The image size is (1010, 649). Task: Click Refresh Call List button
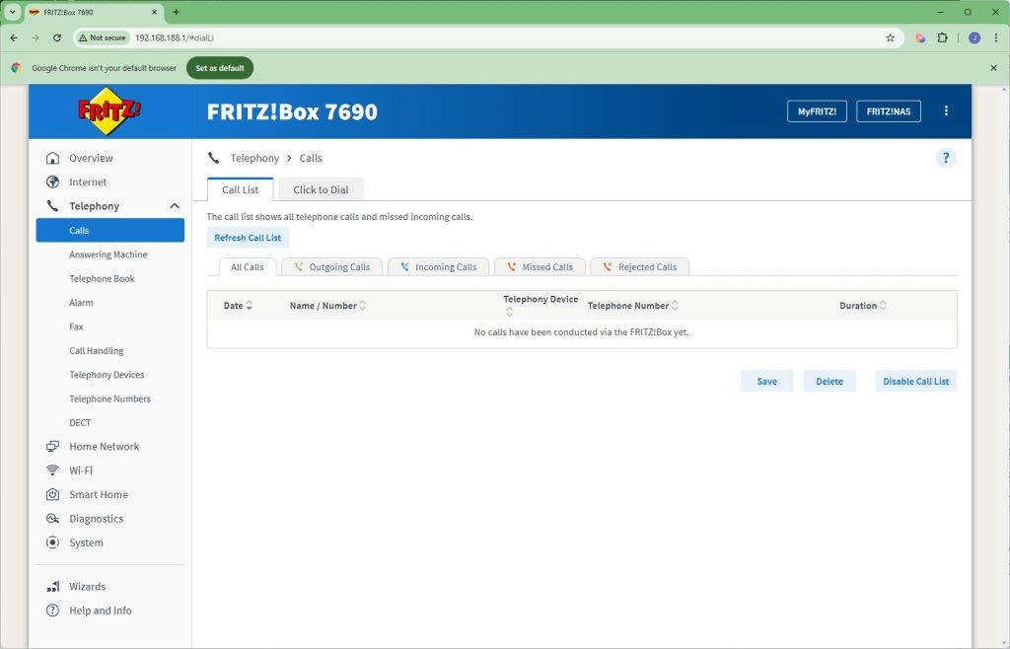pyautogui.click(x=248, y=238)
